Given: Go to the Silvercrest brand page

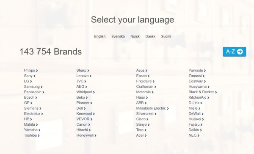Looking at the screenshot, I should pos(146,113).
